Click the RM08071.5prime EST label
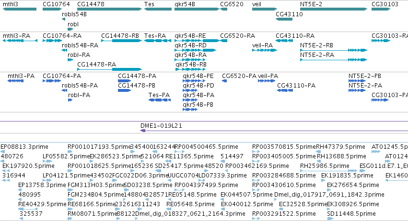The width and height of the screenshot is (408, 221). coord(93,214)
